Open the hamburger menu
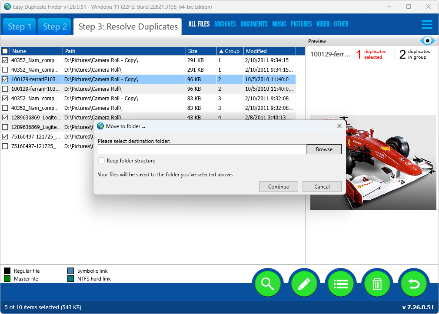This screenshot has width=439, height=314. (427, 24)
